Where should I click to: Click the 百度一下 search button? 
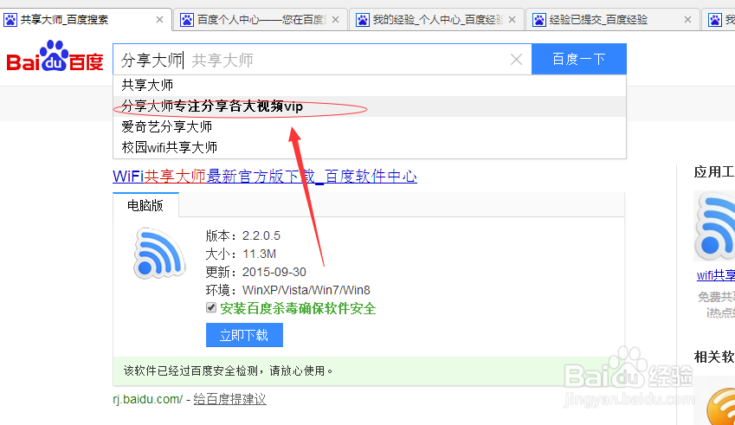coord(579,59)
